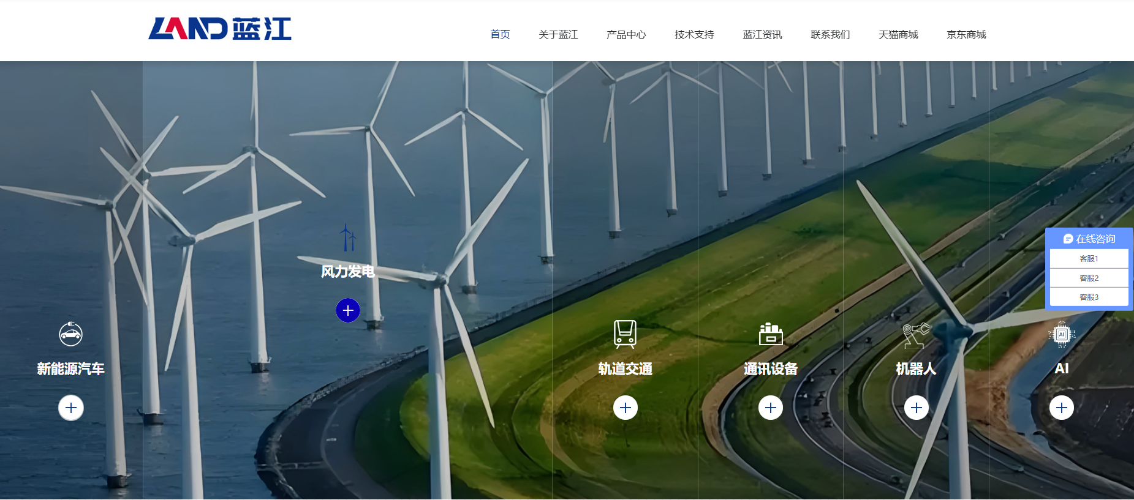Visit the 天猫商城 store link

898,34
